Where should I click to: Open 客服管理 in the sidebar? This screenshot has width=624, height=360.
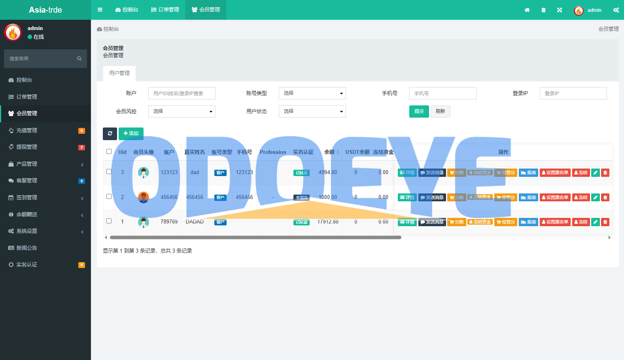pyautogui.click(x=45, y=180)
